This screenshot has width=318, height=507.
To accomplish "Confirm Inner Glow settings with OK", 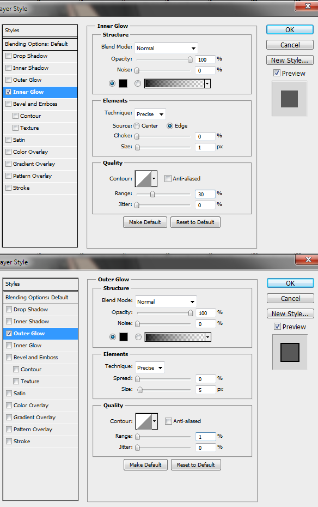I will [x=290, y=30].
